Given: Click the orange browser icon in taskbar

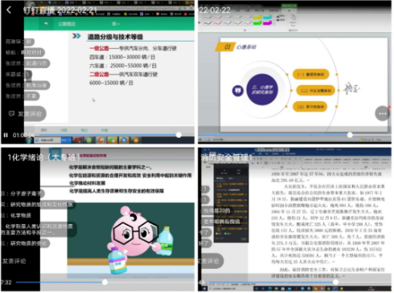Looking at the screenshot, I should click(x=101, y=140).
